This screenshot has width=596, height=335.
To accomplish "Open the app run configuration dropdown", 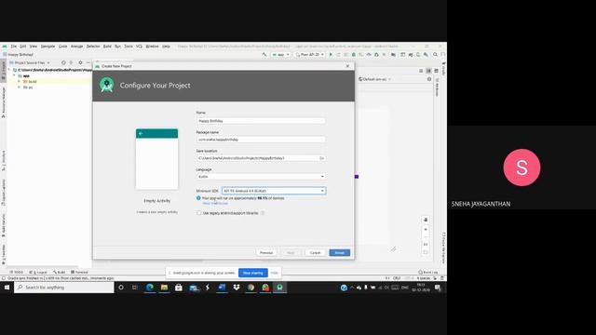I will (280, 55).
